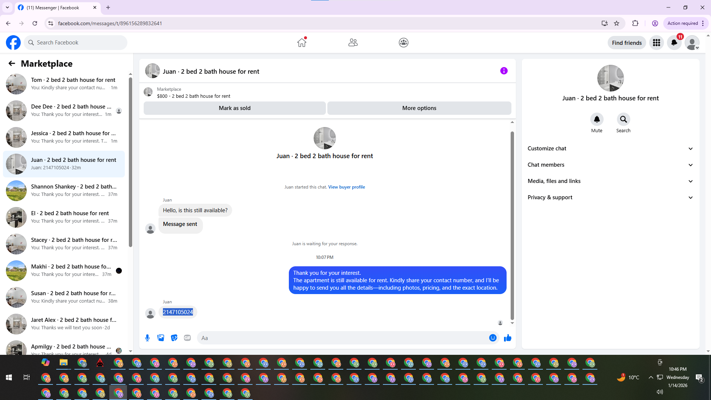Open the sticker picker icon

(174, 338)
